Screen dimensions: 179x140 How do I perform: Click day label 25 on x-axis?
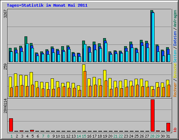tap(136, 136)
